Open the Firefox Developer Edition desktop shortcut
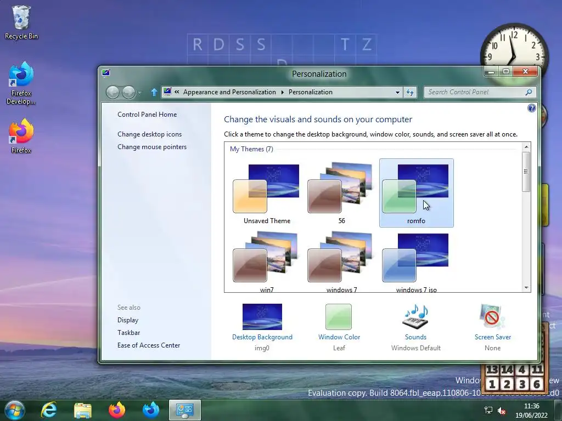 (x=21, y=83)
